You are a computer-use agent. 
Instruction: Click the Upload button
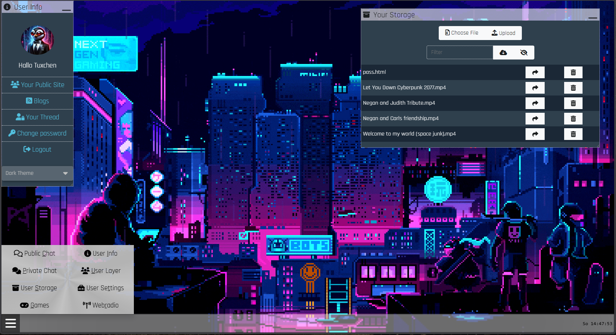coord(503,33)
